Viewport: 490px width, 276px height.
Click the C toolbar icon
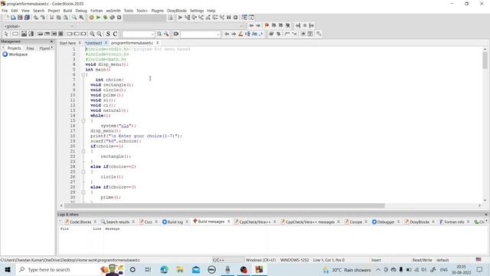(115, 34)
